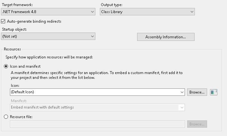Click the Startup object chevron arrow
This screenshot has width=227, height=136.
tap(92, 36)
